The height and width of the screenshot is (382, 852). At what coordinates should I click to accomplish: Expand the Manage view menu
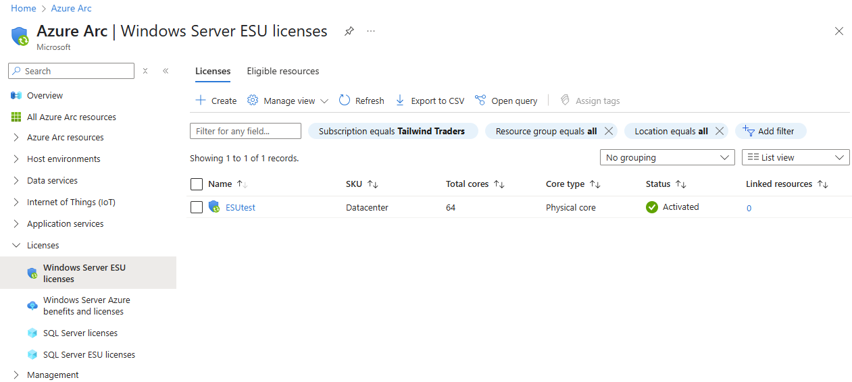288,101
